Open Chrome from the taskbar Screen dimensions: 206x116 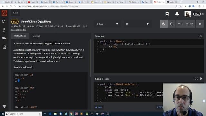click(71, 114)
